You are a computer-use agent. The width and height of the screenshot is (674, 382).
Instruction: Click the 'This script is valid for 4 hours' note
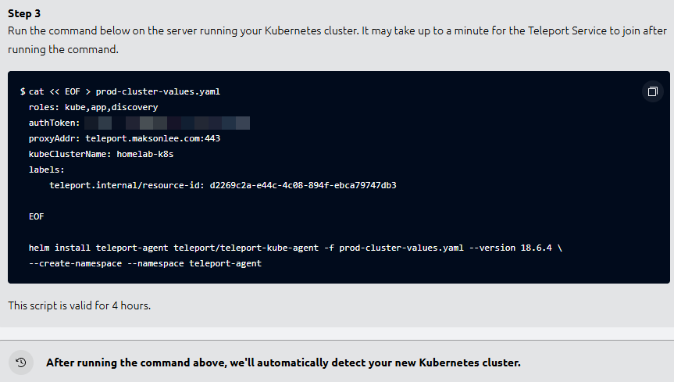click(80, 305)
